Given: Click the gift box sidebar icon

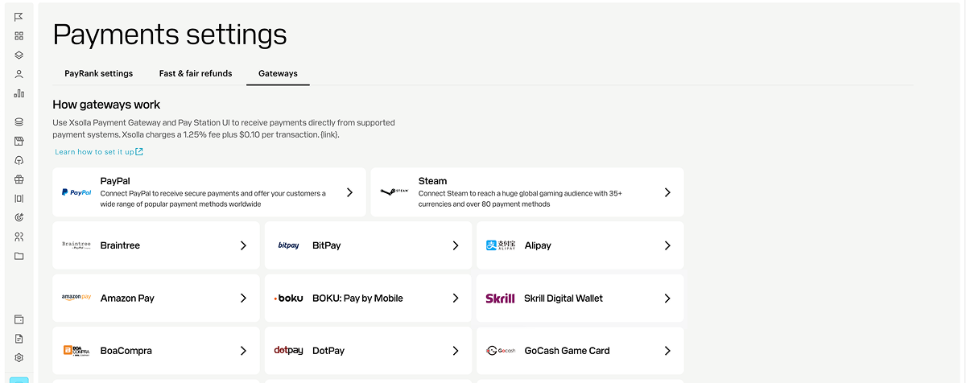Looking at the screenshot, I should pos(19,179).
